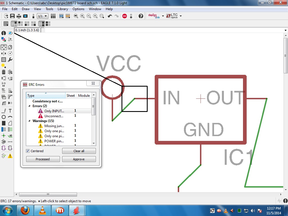The image size is (288, 216).
Task: Open the LTC spice dropdown arrow
Action: click(x=181, y=16)
